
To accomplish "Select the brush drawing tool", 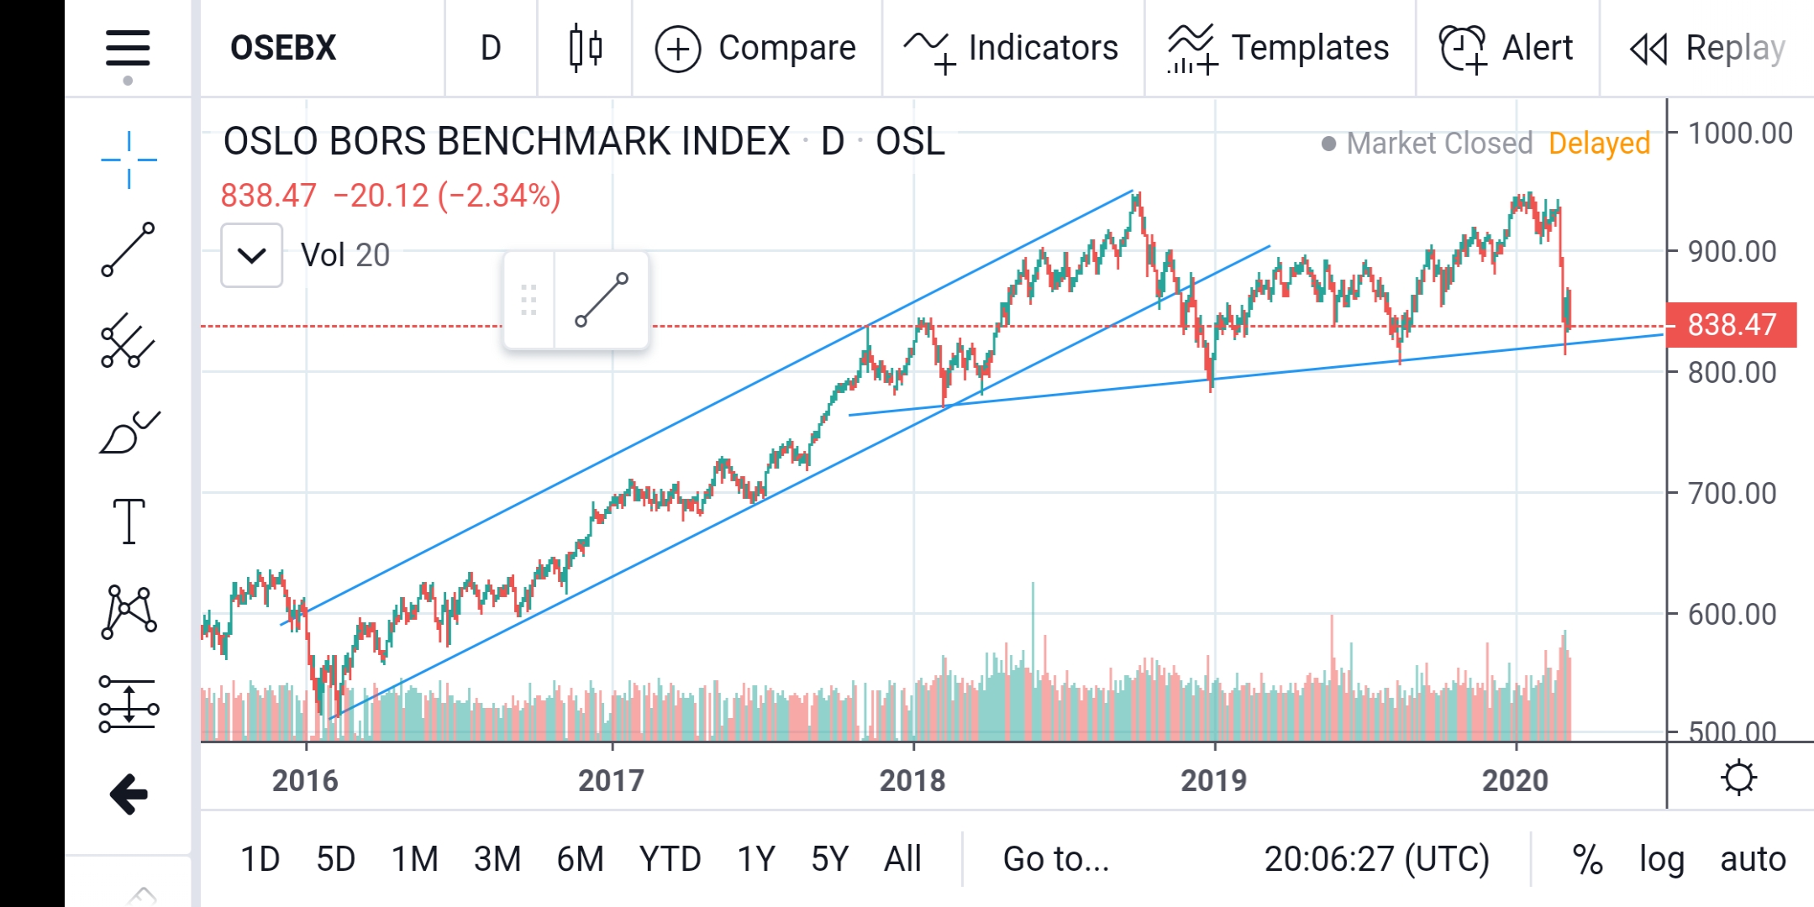I will [129, 433].
